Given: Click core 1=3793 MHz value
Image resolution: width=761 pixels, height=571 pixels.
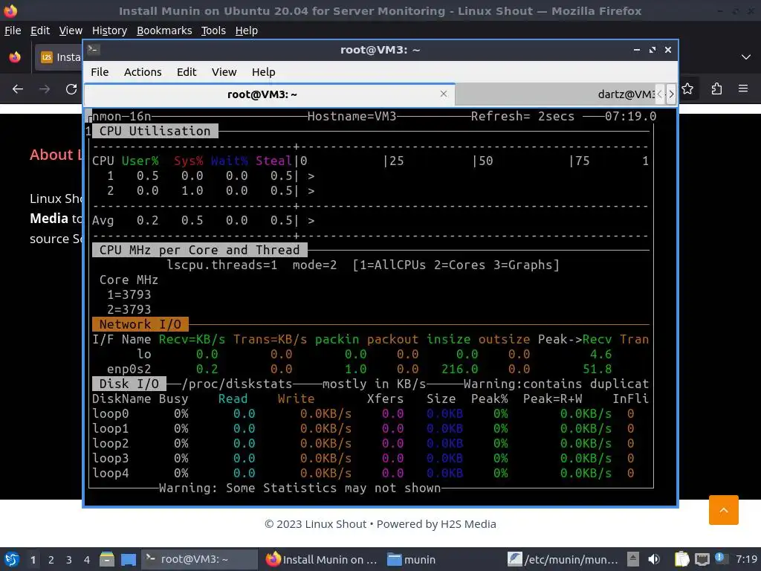Looking at the screenshot, I should click(129, 294).
